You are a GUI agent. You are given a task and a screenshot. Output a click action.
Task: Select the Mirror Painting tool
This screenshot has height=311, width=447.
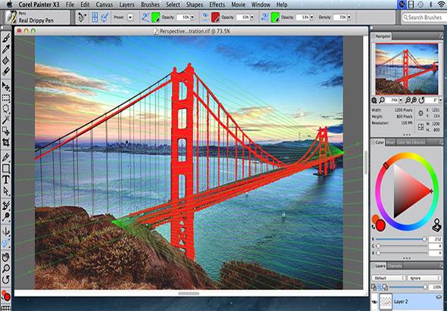point(6,232)
